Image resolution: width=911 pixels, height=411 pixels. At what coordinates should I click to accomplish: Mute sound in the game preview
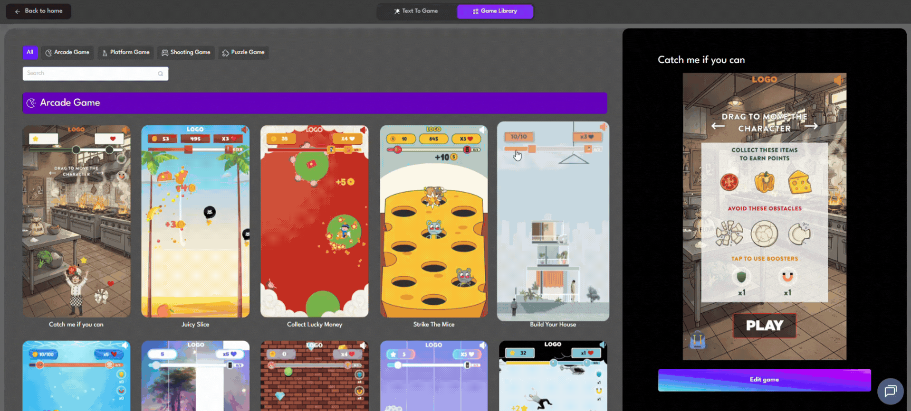click(x=838, y=80)
